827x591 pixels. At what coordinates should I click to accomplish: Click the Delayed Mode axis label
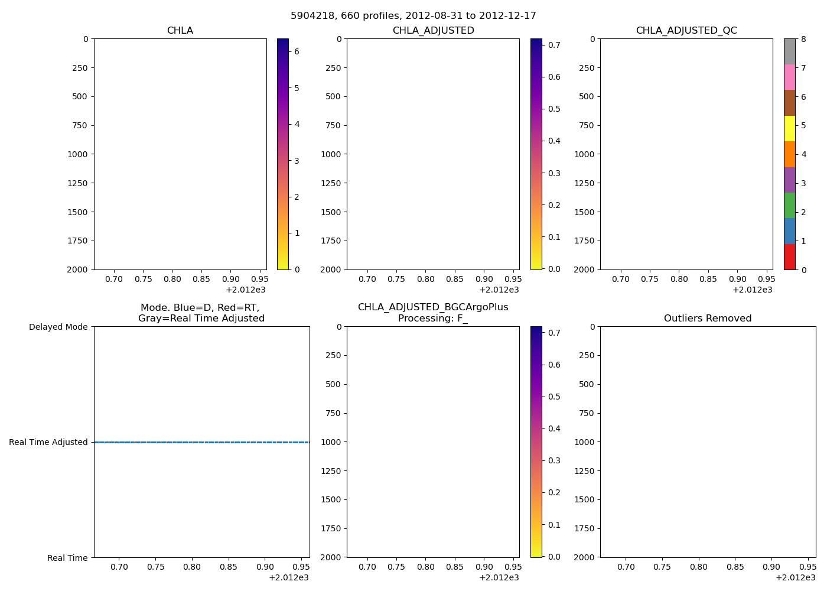coord(58,327)
